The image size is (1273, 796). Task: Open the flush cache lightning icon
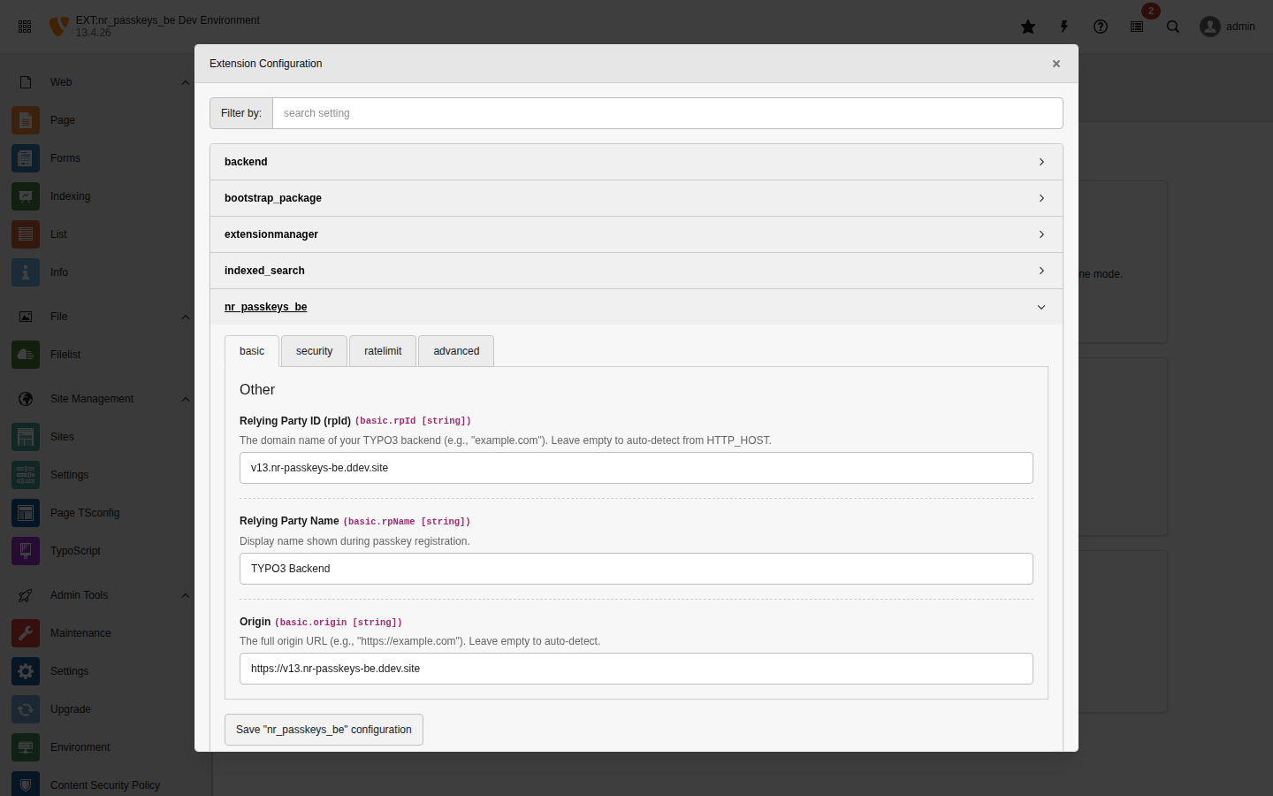1064,27
